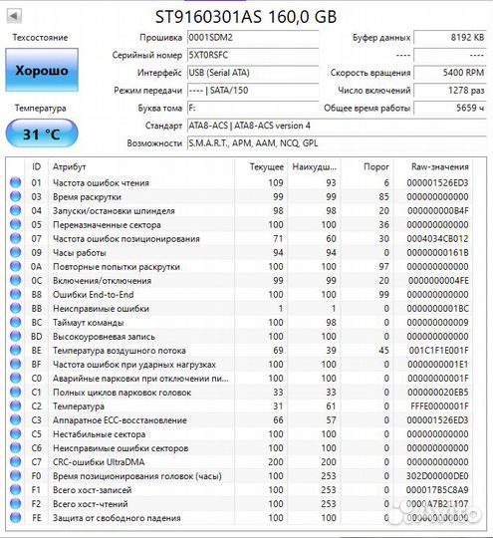Click the rotation rate field 5400 RPM

pyautogui.click(x=450, y=73)
